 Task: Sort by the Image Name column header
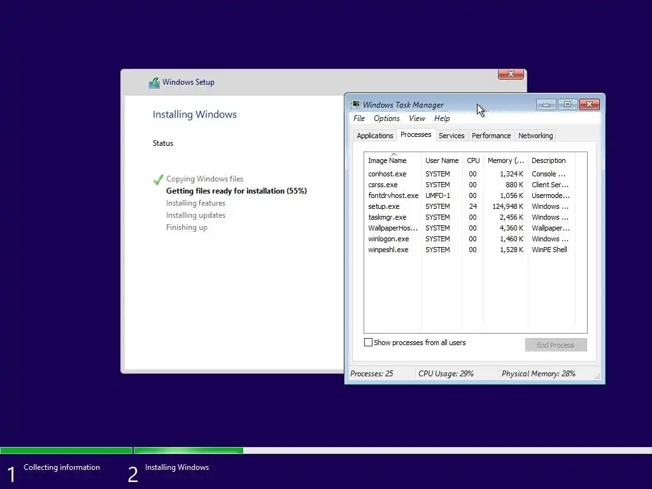(393, 160)
